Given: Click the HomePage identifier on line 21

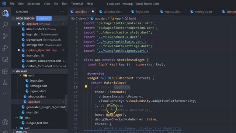Looking at the screenshot, I should (x=113, y=115).
